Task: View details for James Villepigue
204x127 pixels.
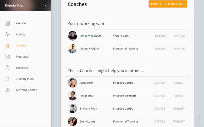Action: (x=160, y=36)
